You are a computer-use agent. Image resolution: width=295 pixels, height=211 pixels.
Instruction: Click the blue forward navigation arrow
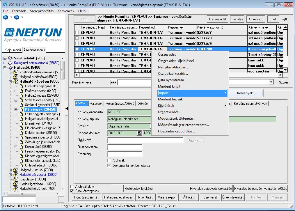17,17
